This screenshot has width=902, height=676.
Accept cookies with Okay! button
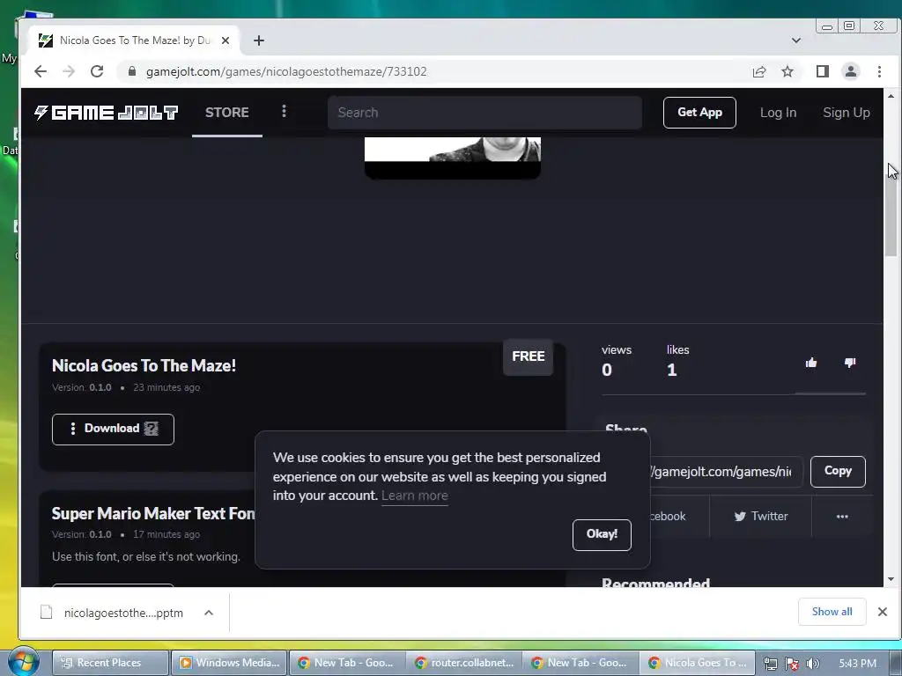click(602, 534)
